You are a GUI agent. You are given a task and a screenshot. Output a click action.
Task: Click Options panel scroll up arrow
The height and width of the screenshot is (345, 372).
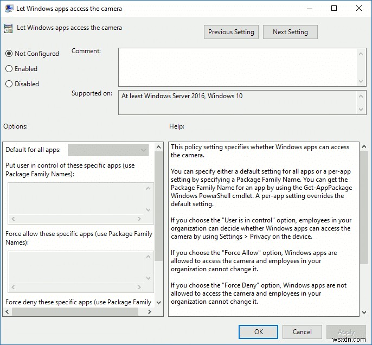pyautogui.click(x=159, y=147)
